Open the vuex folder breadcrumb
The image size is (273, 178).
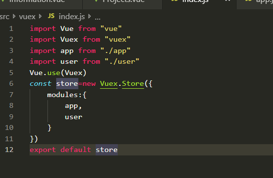(x=27, y=17)
